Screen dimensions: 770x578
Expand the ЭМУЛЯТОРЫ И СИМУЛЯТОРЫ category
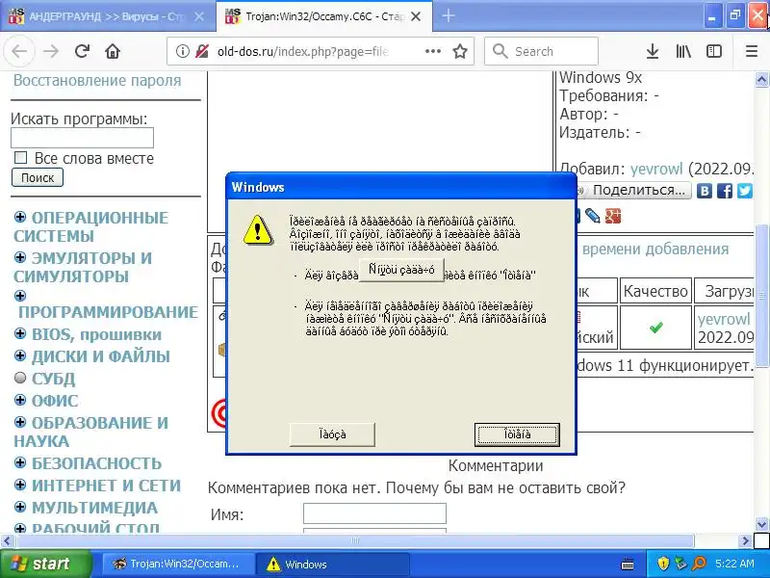20,257
